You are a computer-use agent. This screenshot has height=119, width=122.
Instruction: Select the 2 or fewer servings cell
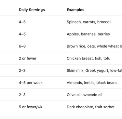[x=28, y=59]
